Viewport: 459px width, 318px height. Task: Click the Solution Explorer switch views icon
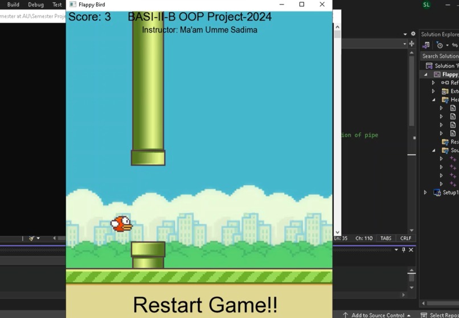[x=425, y=45]
